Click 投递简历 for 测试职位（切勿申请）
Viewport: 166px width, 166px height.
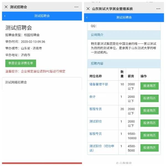coord(149,148)
